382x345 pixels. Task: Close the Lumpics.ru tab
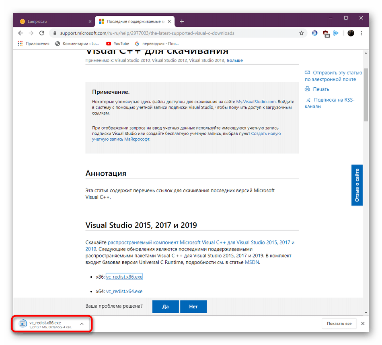tap(90, 21)
